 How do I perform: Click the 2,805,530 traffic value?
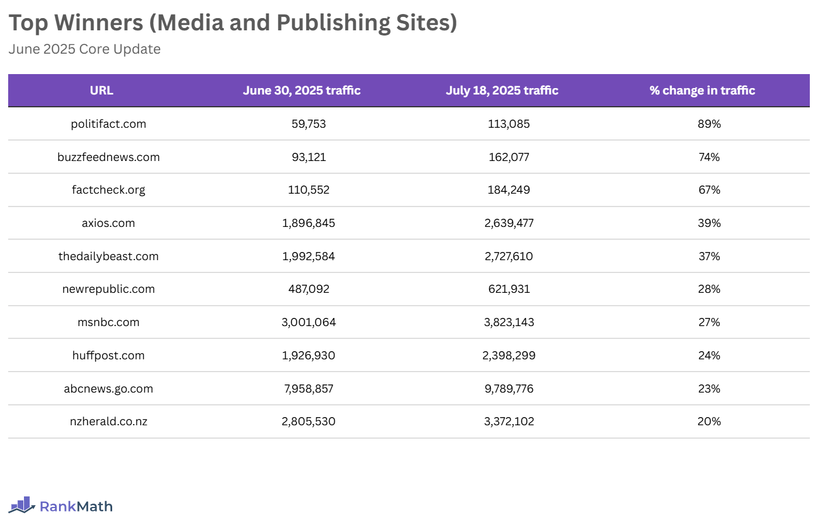(309, 421)
